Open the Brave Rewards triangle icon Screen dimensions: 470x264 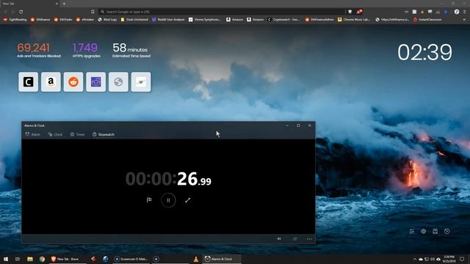(358, 12)
